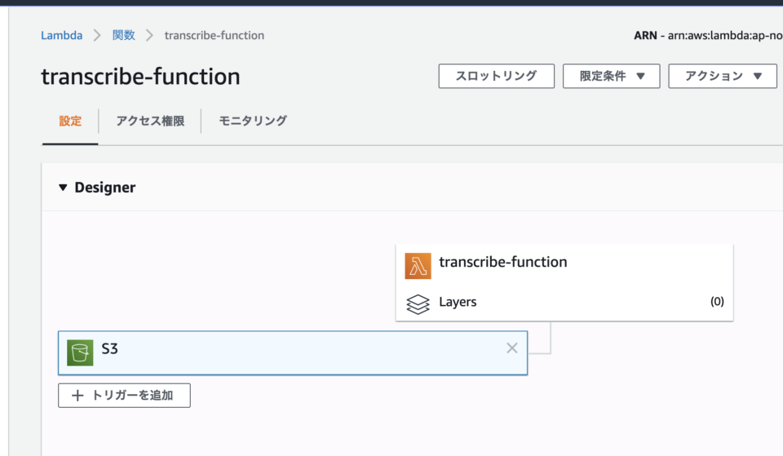Screen dimensions: 783x456
Task: Go to 関数 breadcrumb link
Action: click(x=123, y=35)
